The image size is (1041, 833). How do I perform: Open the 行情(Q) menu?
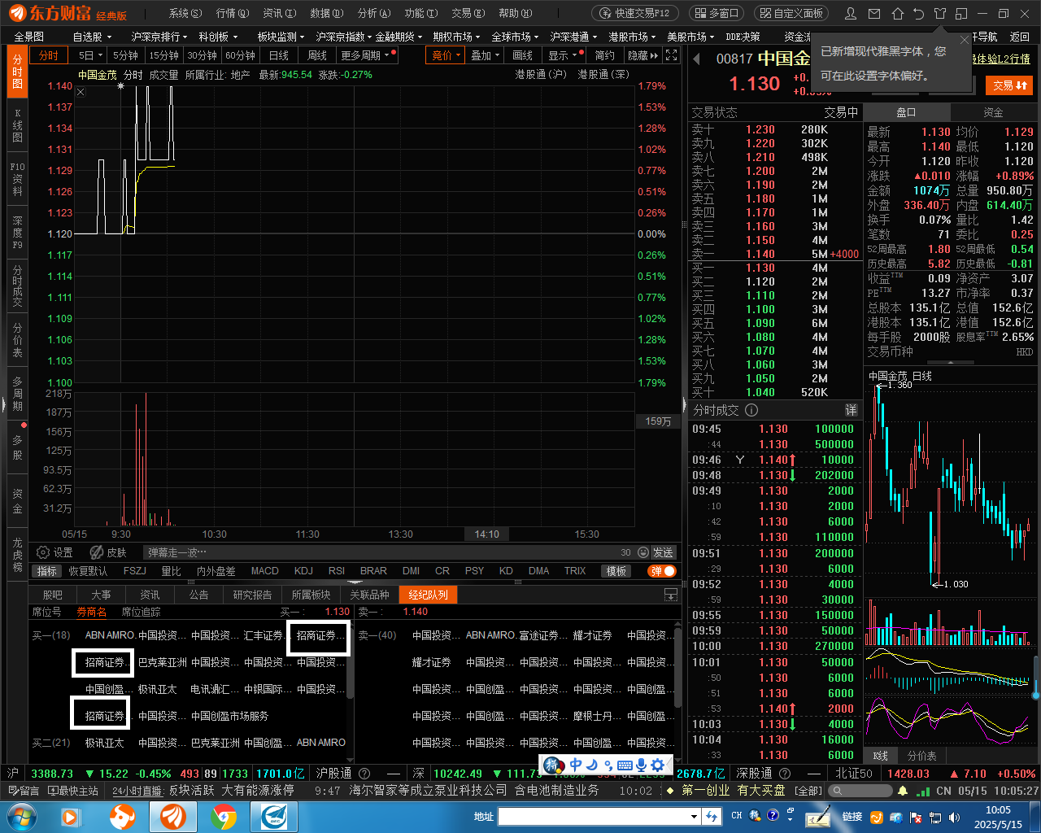pyautogui.click(x=233, y=13)
